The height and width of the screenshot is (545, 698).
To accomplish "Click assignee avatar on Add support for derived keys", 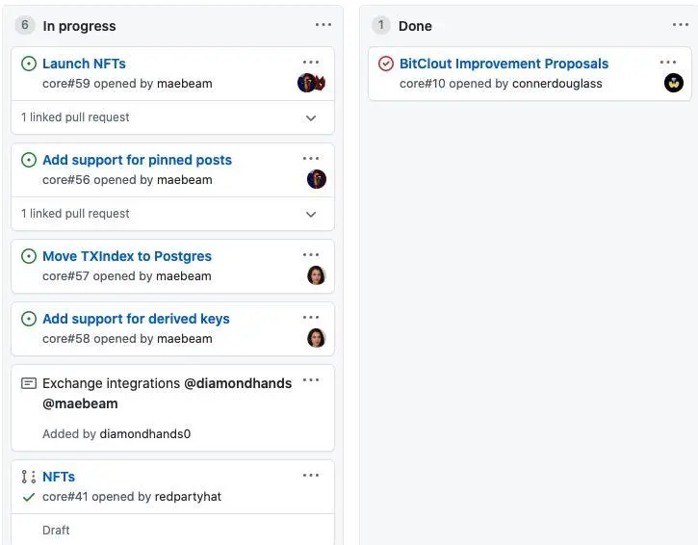I will click(x=316, y=338).
